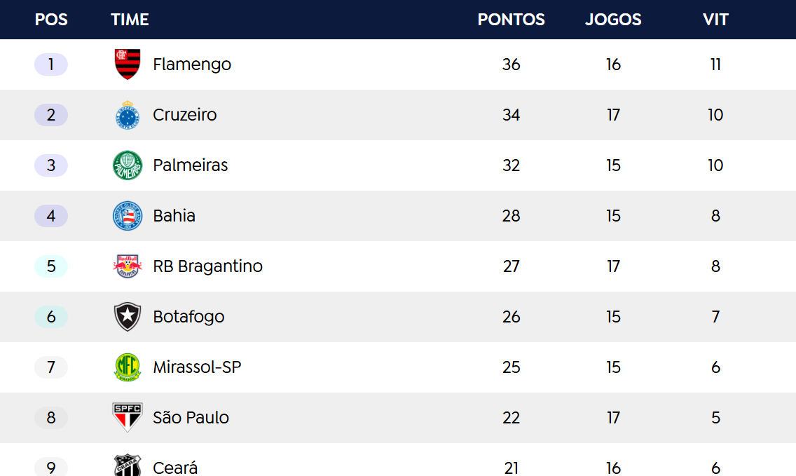Click the JOGOS column header

click(x=613, y=20)
